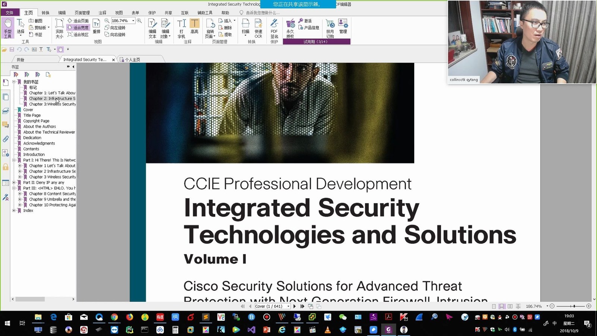The image size is (597, 336).
Task: Collapse Part I: Hi There! bookmark node
Action: pyautogui.click(x=14, y=160)
